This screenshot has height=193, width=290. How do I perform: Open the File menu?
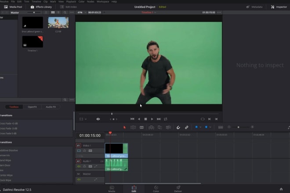(x=13, y=1)
